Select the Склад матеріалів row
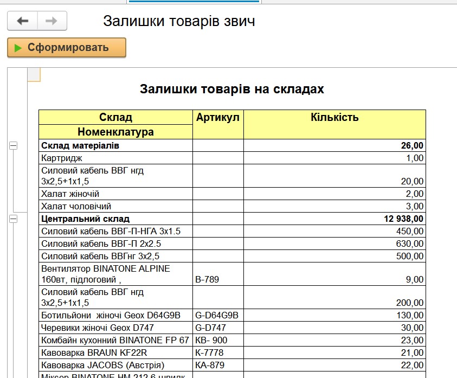The height and width of the screenshot is (378, 457). pyautogui.click(x=232, y=145)
